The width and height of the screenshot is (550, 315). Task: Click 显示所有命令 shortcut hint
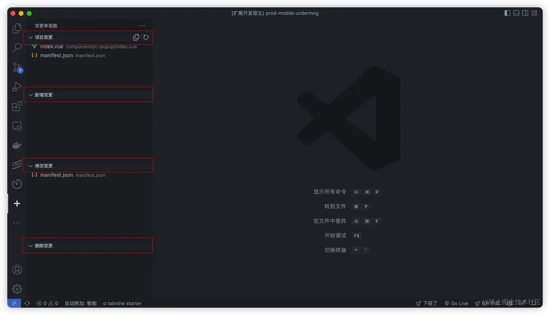(330, 192)
